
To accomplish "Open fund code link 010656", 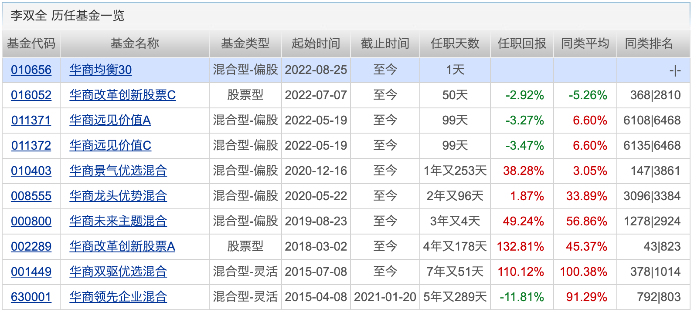I will (x=31, y=70).
